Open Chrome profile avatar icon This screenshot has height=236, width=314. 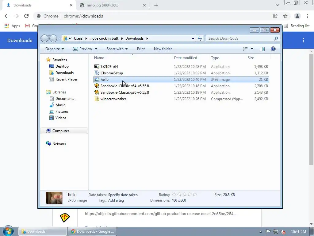tap(297, 16)
